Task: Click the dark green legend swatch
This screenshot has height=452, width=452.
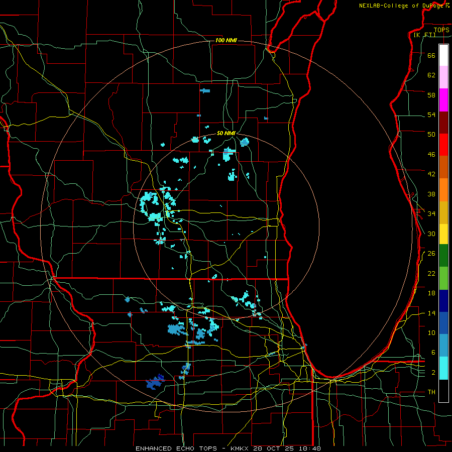Action: [443, 256]
